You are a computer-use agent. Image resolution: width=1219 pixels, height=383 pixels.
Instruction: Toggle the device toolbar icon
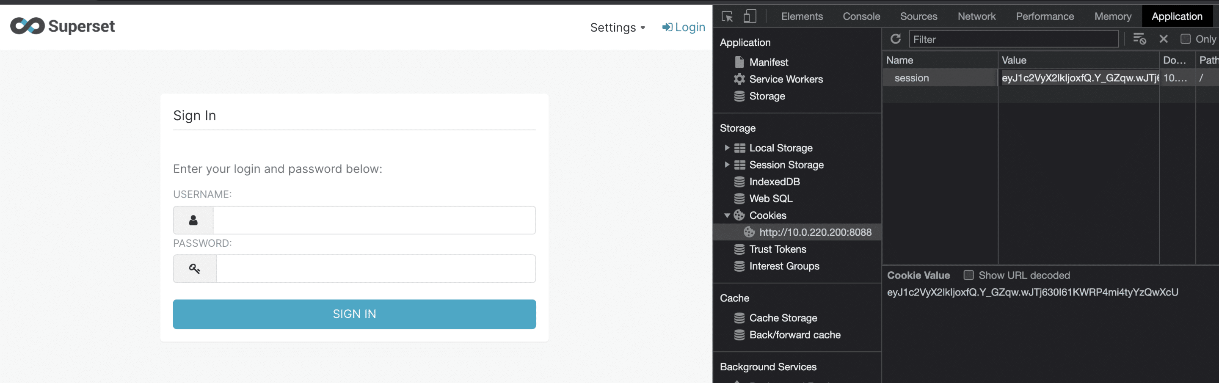click(x=750, y=17)
